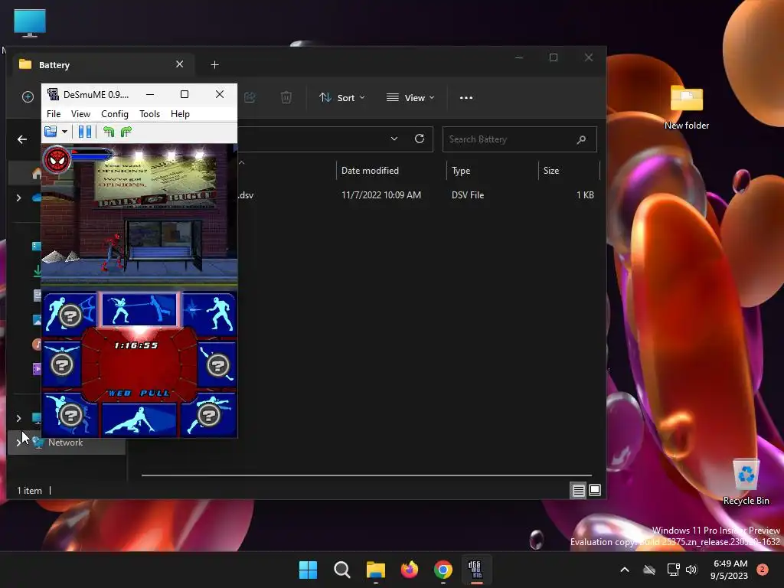Select the web shot move tile showing a starburst
Screen dimensions: 784x588
tap(208, 312)
